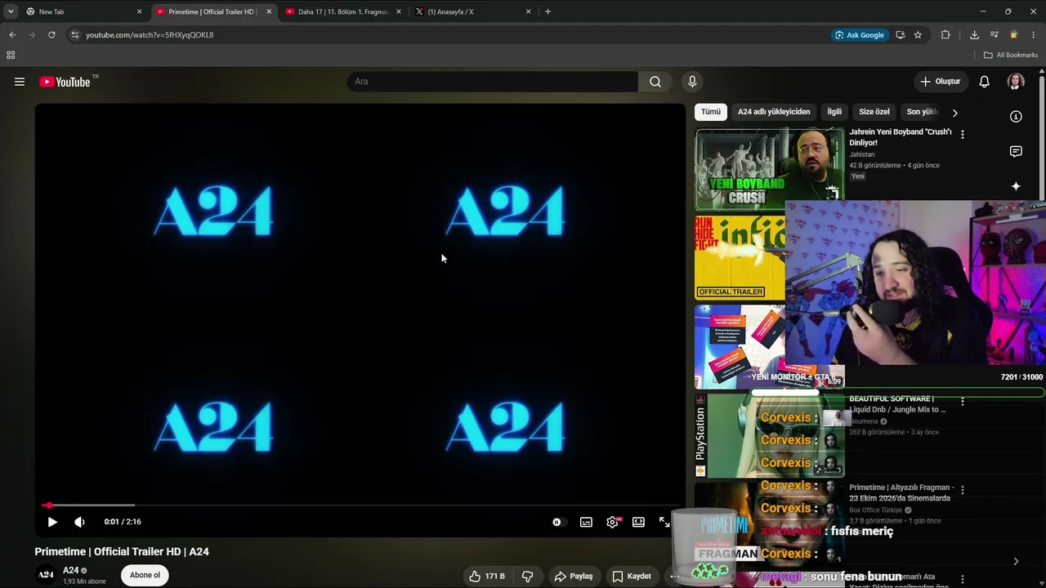Open the A24 channel name link

point(70,571)
